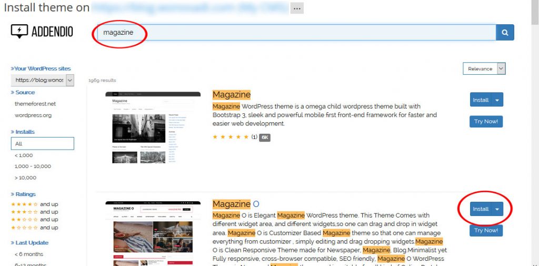
Task: Open the WordPress sites selector dropdown
Action: (x=42, y=80)
